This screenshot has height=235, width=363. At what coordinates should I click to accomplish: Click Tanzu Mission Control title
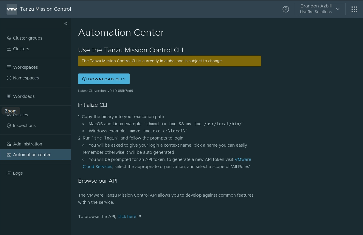click(x=45, y=9)
